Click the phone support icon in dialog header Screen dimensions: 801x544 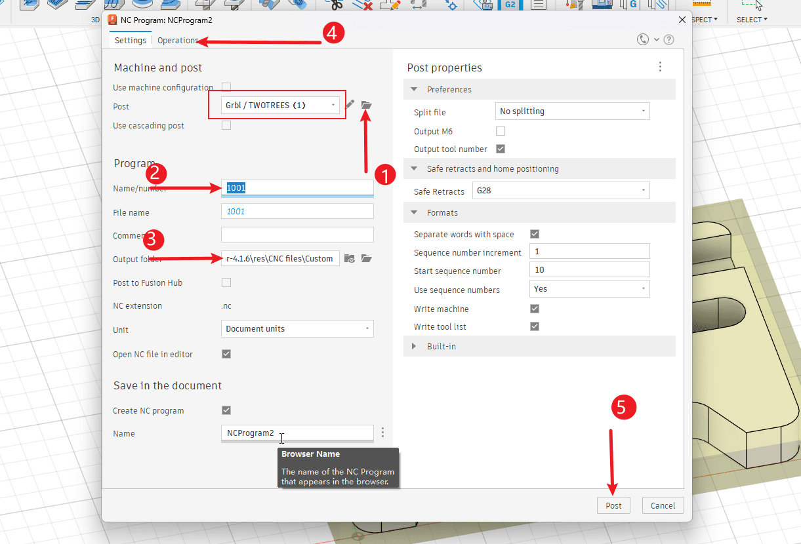[x=643, y=40]
